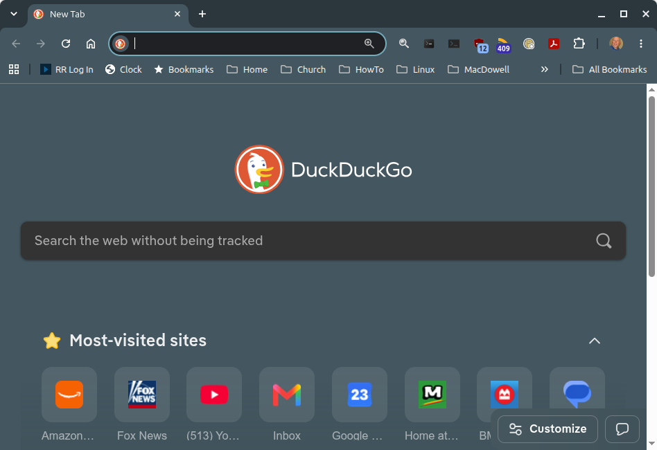Open the tab search dropdown arrow
Screen dimensions: 657x450
click(x=14, y=14)
